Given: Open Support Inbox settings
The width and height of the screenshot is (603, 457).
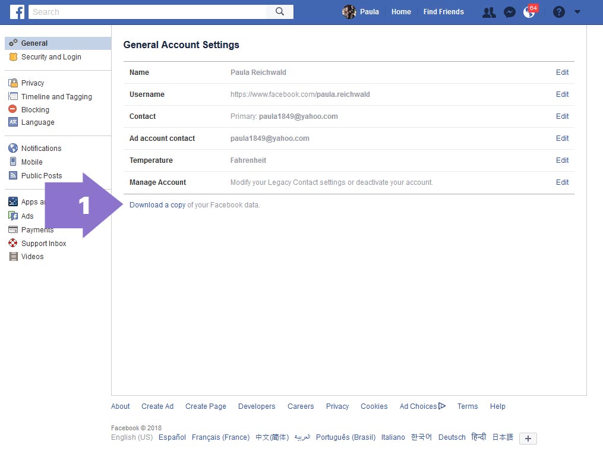Looking at the screenshot, I should pos(44,244).
